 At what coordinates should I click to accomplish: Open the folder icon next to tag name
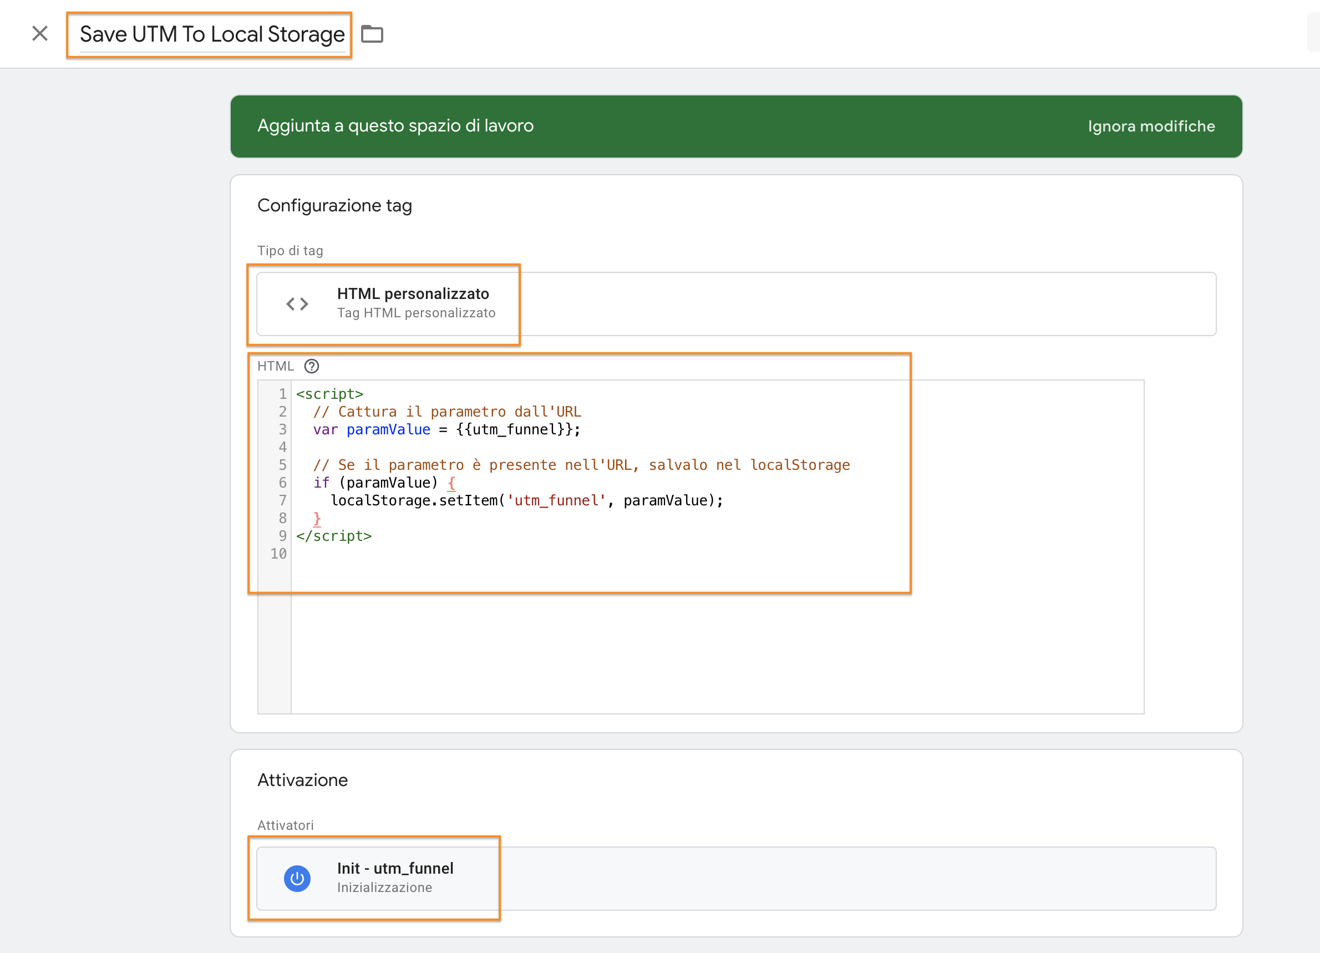tap(372, 34)
